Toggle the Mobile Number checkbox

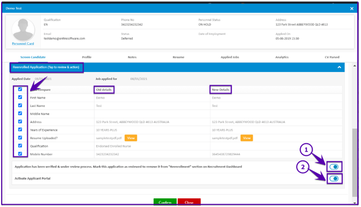20,153
